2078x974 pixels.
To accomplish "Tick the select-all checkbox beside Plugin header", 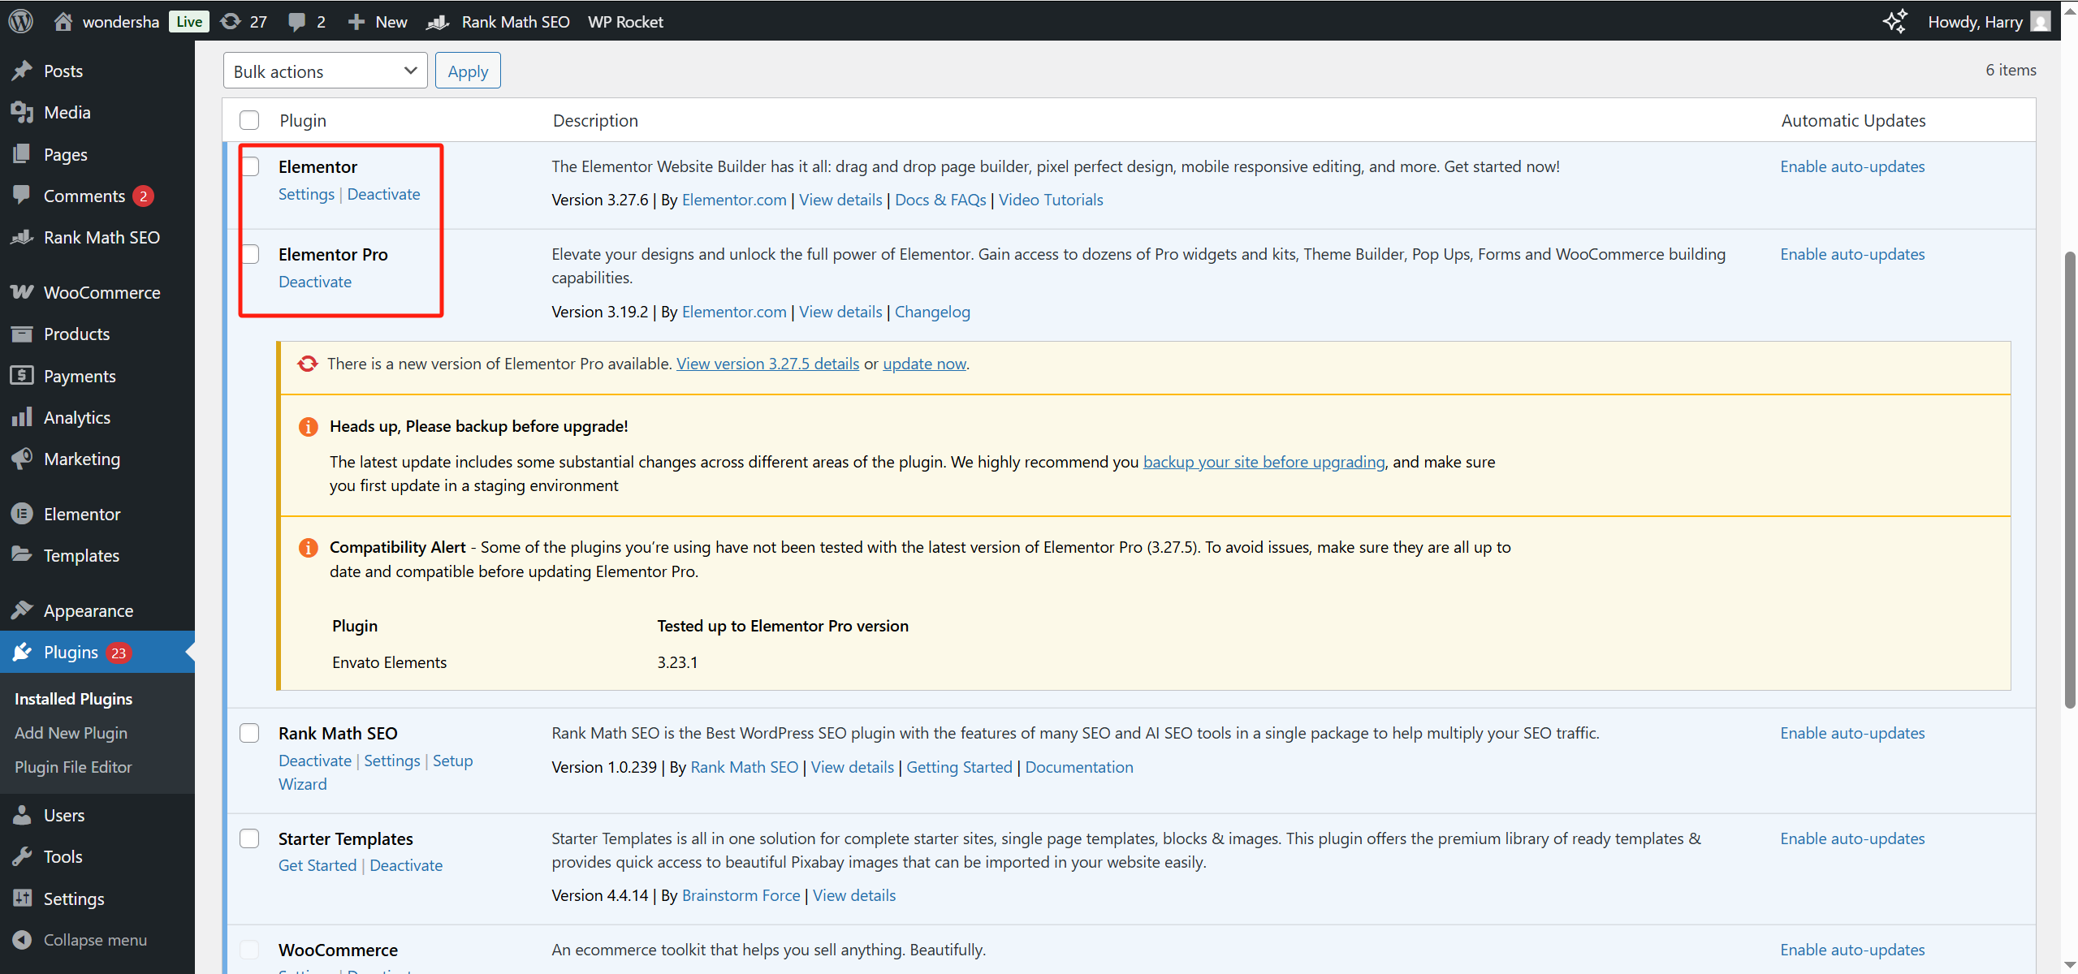I will tap(249, 120).
